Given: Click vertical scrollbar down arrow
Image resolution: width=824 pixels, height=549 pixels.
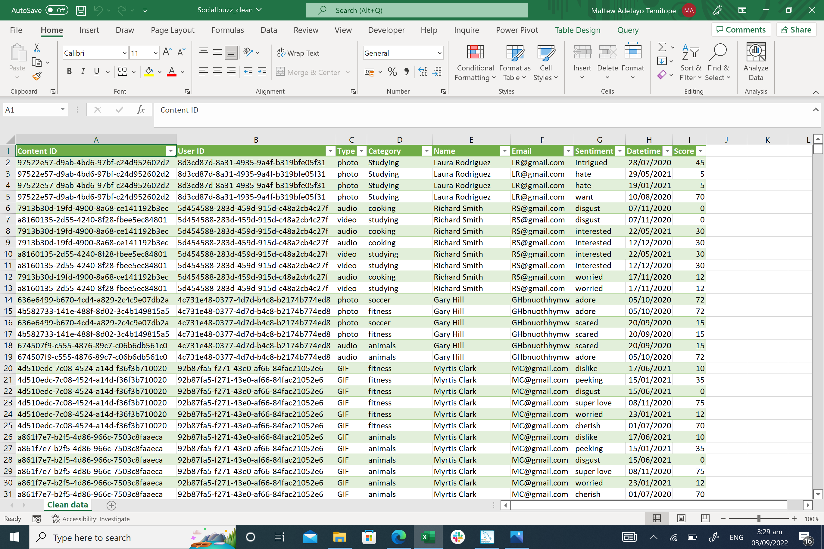Looking at the screenshot, I should (818, 495).
